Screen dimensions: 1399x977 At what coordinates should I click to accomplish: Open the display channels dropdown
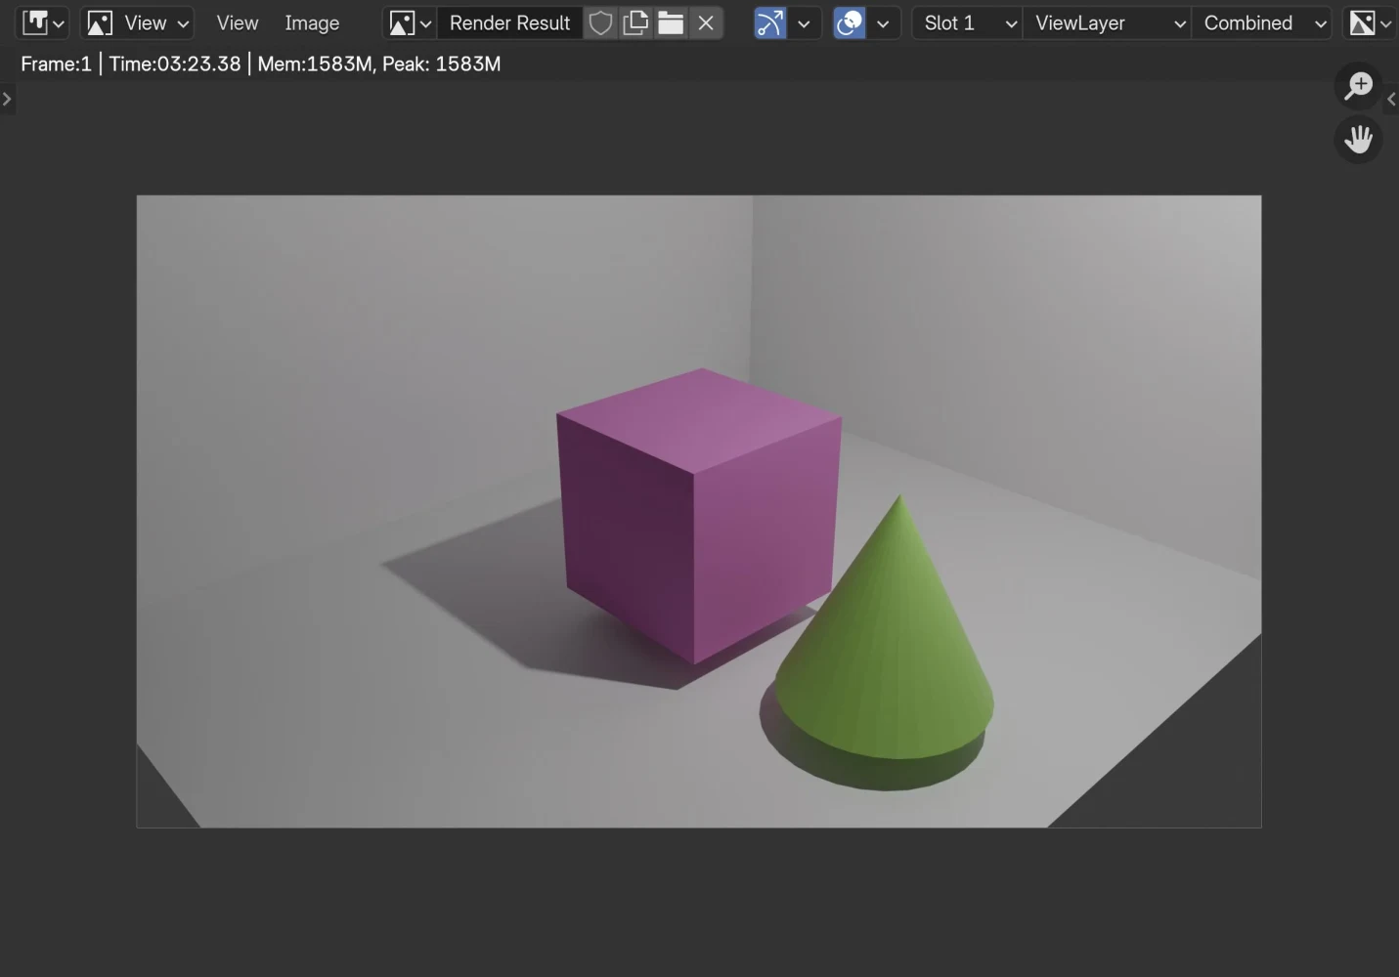point(1370,22)
